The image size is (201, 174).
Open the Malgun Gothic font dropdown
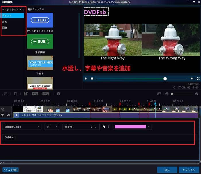coord(22,127)
